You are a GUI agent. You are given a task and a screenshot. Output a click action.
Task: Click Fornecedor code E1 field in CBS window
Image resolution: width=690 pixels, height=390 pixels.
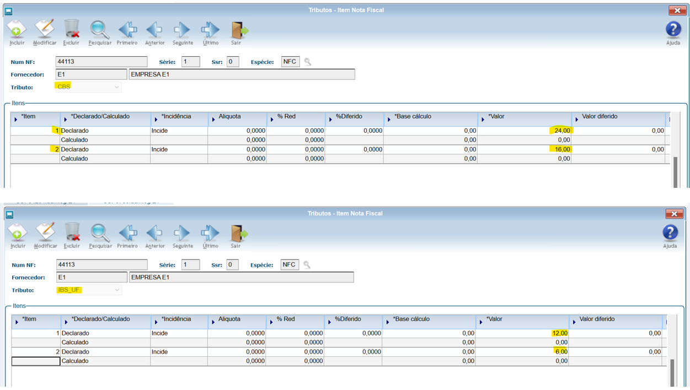pos(91,74)
